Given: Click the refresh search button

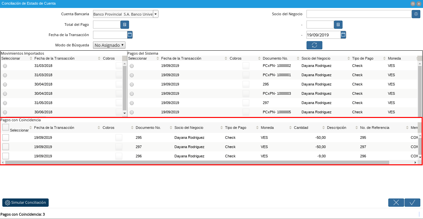Looking at the screenshot, I should (314, 45).
